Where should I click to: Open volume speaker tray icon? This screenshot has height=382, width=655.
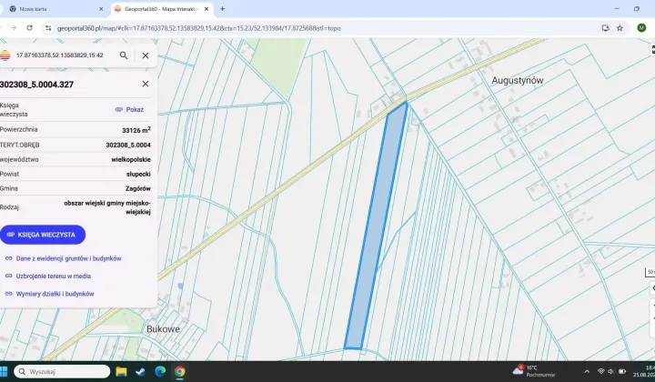pyautogui.click(x=610, y=371)
